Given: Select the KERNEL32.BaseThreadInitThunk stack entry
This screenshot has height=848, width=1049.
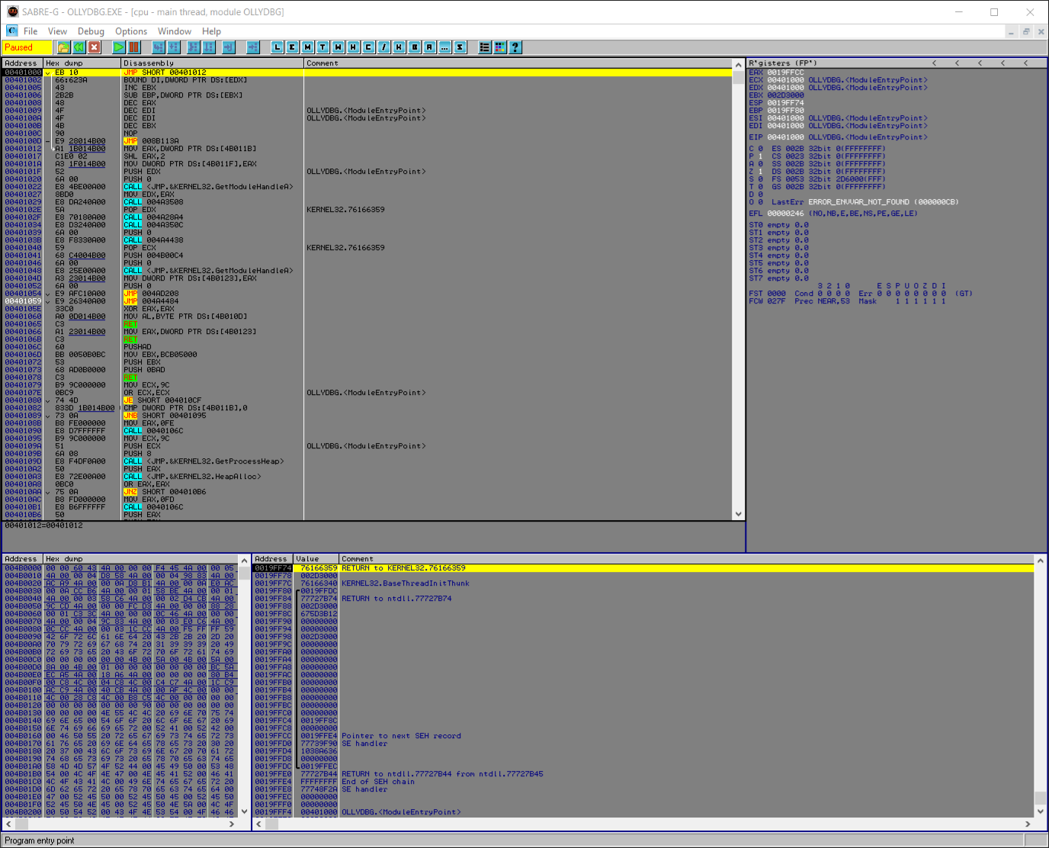Looking at the screenshot, I should click(x=644, y=583).
